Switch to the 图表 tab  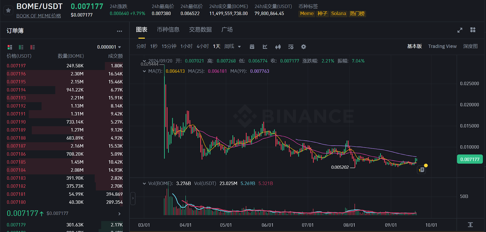[142, 30]
